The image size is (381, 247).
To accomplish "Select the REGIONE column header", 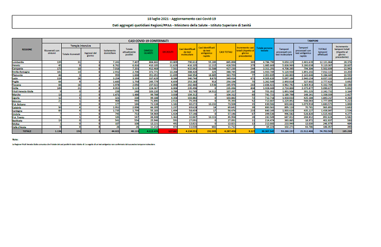I will (27, 49).
